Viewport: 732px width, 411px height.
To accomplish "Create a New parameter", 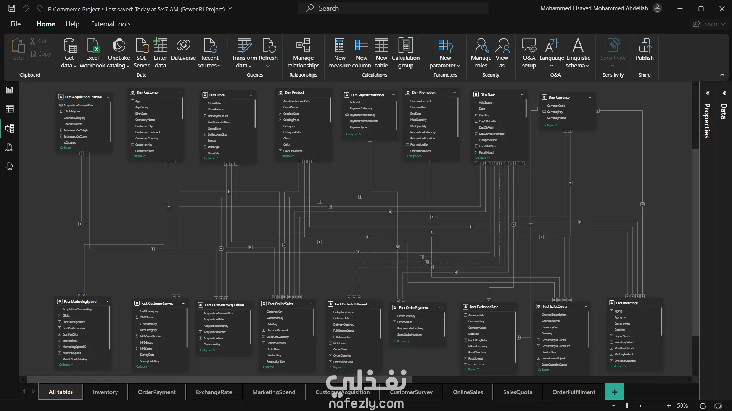I will (445, 53).
